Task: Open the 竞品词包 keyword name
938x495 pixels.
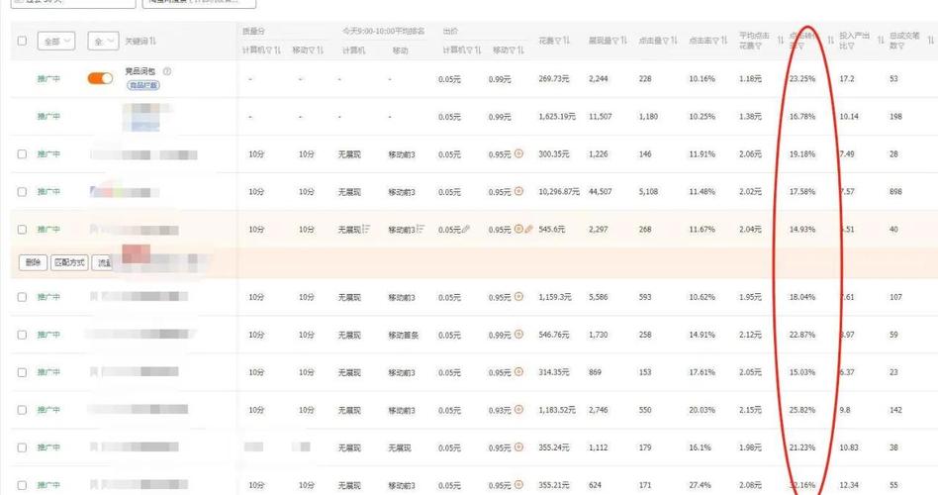Action: [140, 71]
